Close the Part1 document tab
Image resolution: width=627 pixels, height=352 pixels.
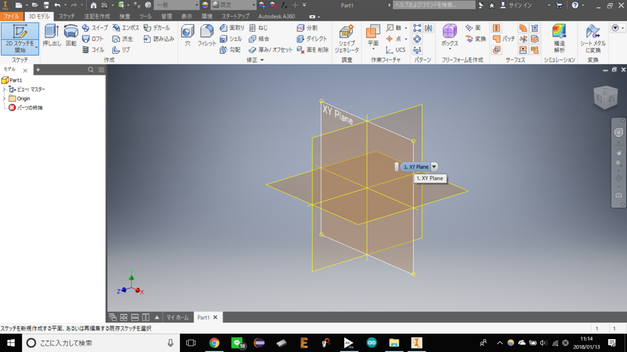point(216,318)
